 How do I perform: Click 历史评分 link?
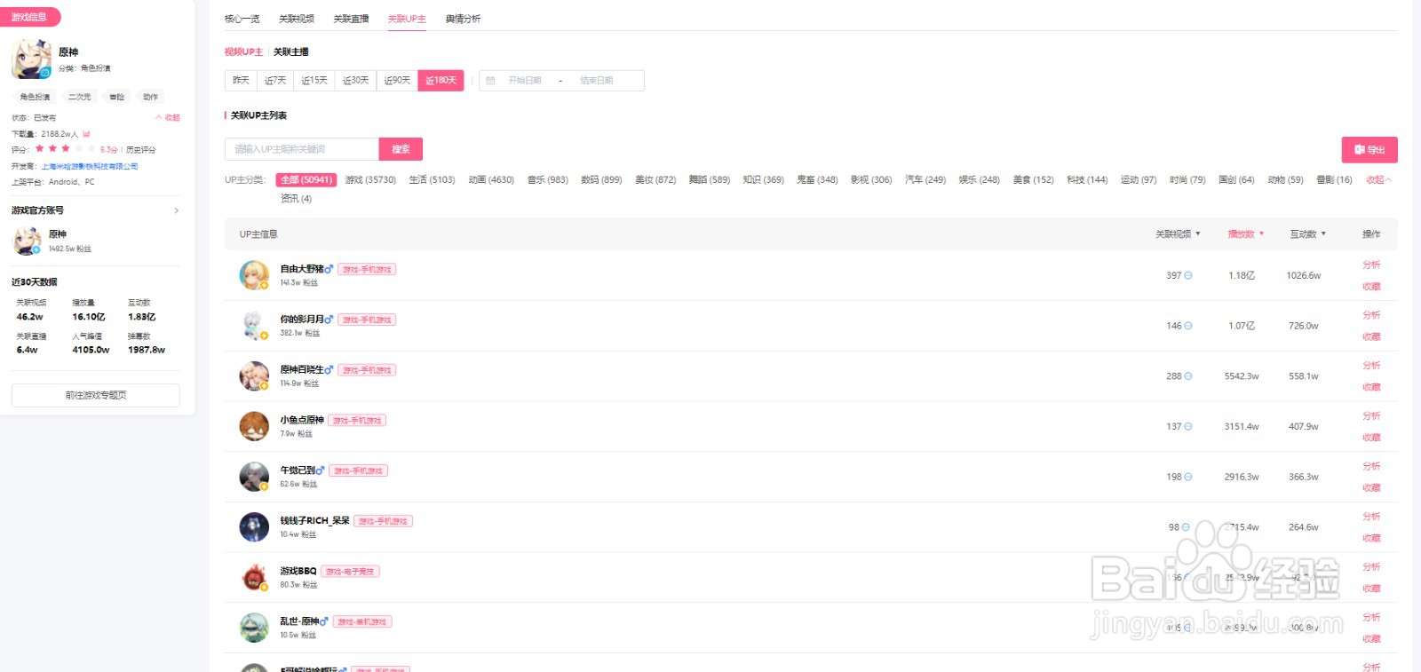click(140, 150)
